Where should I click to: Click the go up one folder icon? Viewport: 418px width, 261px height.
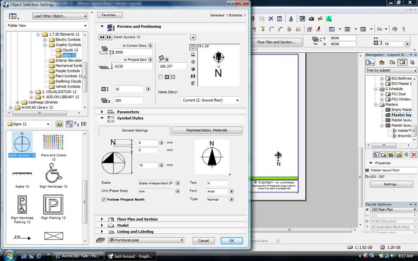tap(59, 124)
